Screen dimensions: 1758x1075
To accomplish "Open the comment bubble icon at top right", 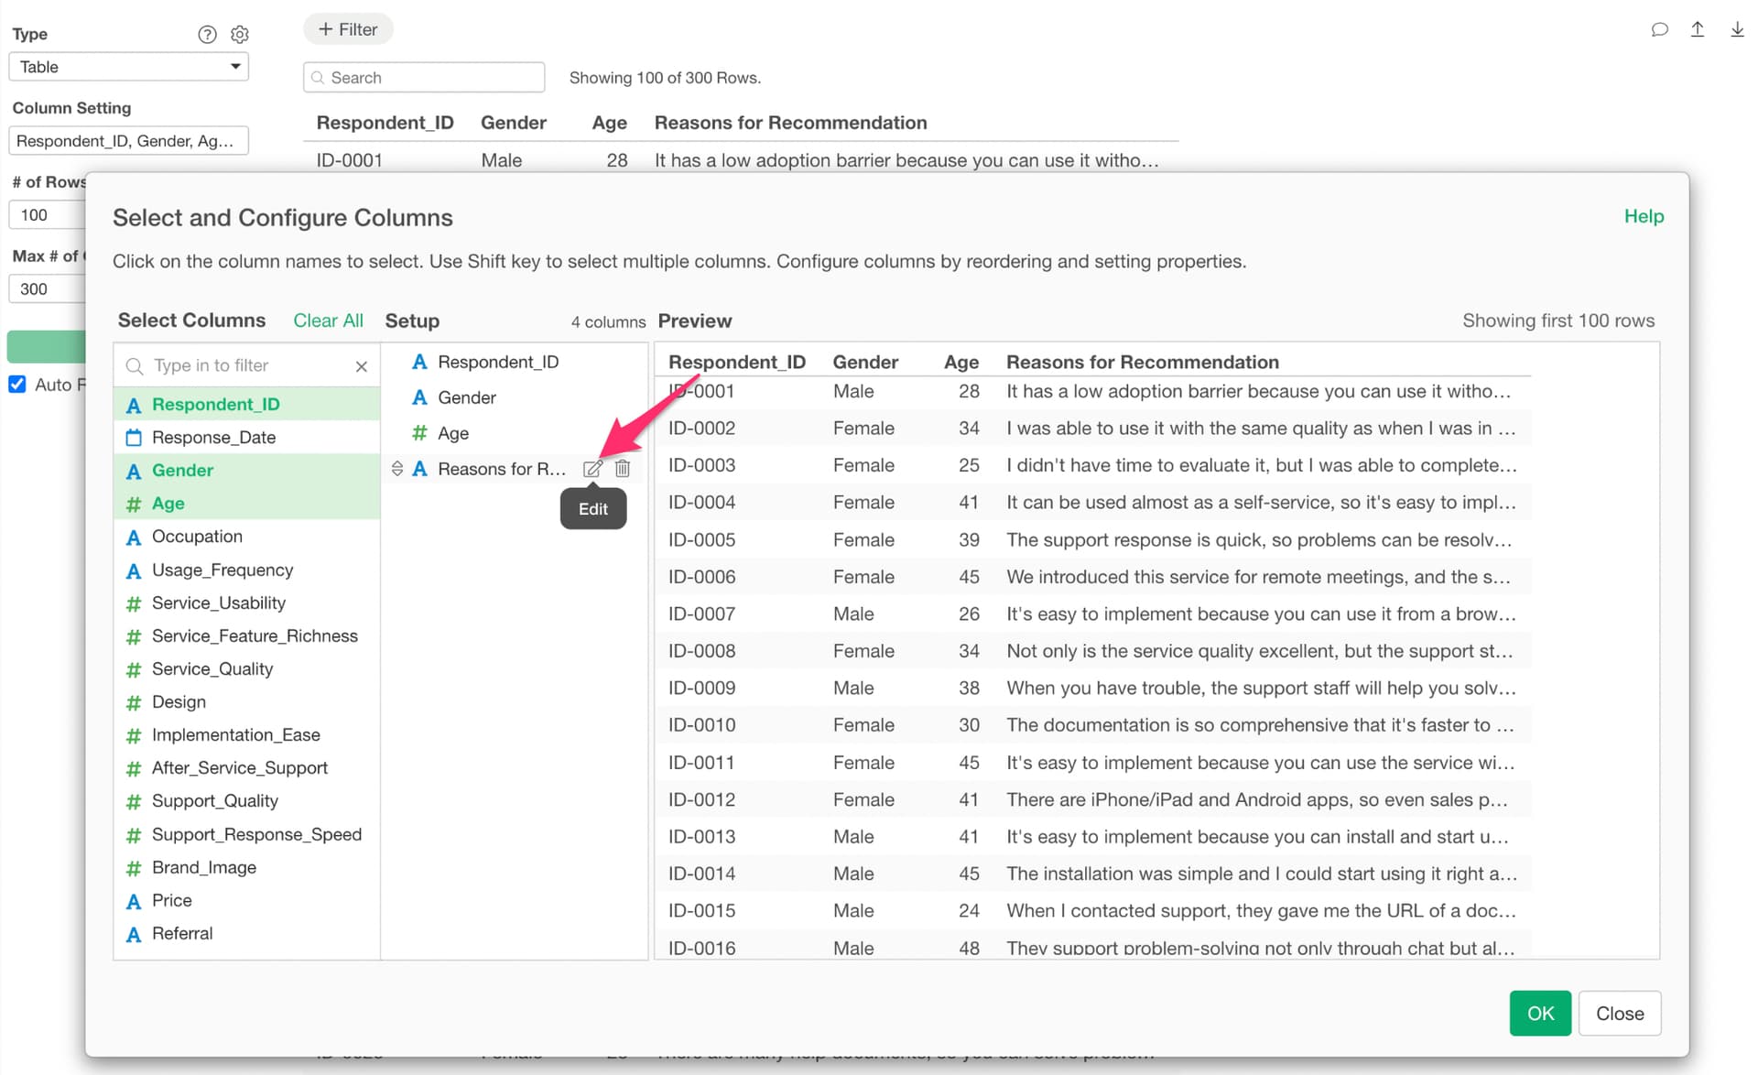I will point(1659,29).
